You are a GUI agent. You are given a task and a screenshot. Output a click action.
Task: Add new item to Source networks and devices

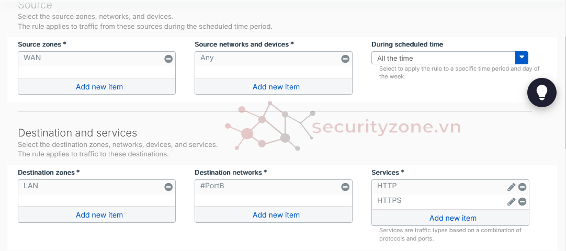point(276,87)
